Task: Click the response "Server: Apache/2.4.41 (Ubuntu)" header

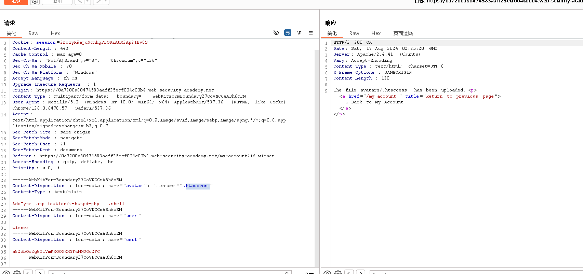Action: pos(376,54)
